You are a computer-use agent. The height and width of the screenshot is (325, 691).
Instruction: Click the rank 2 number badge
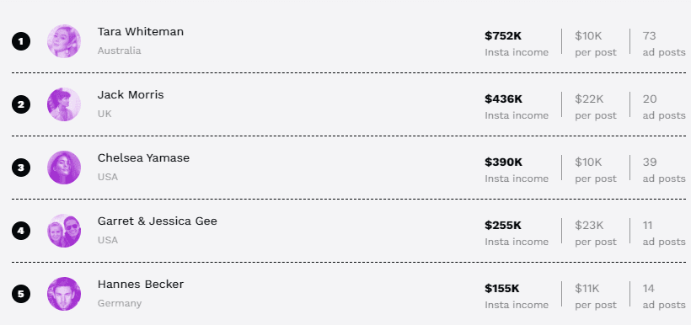click(21, 104)
